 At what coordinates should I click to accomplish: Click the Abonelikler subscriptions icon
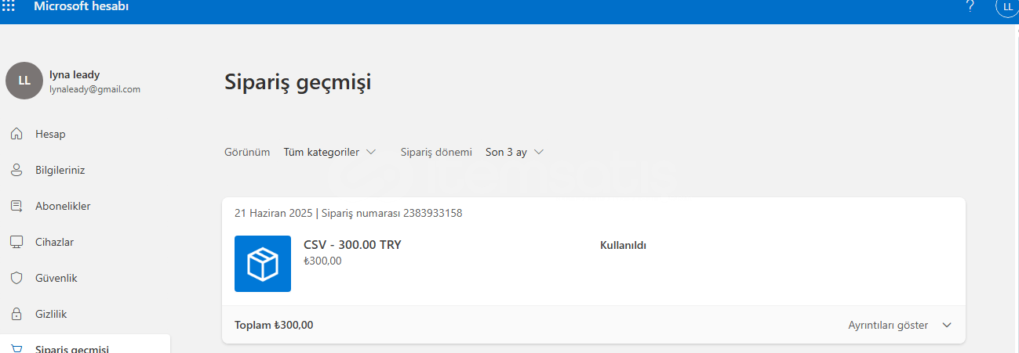[x=16, y=206]
